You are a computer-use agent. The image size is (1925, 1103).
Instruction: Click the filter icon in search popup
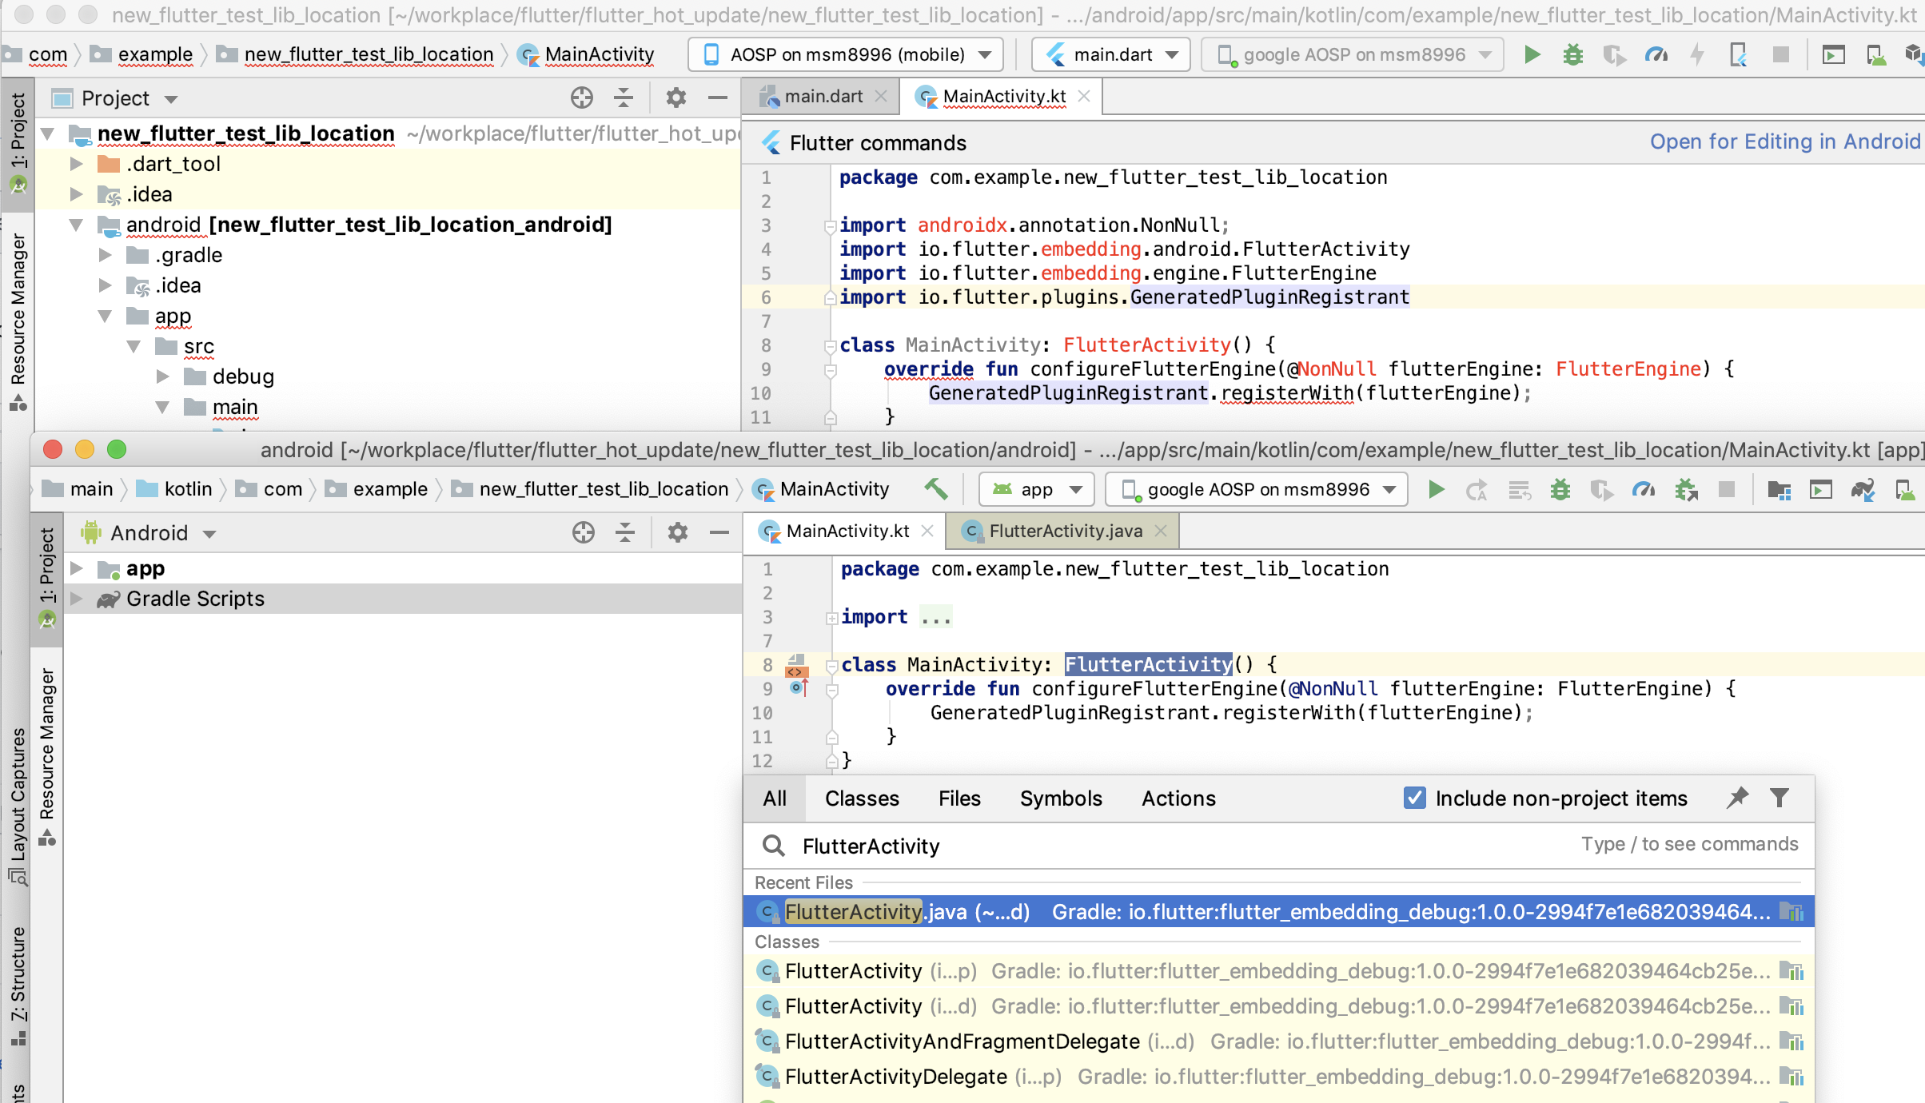(1780, 798)
